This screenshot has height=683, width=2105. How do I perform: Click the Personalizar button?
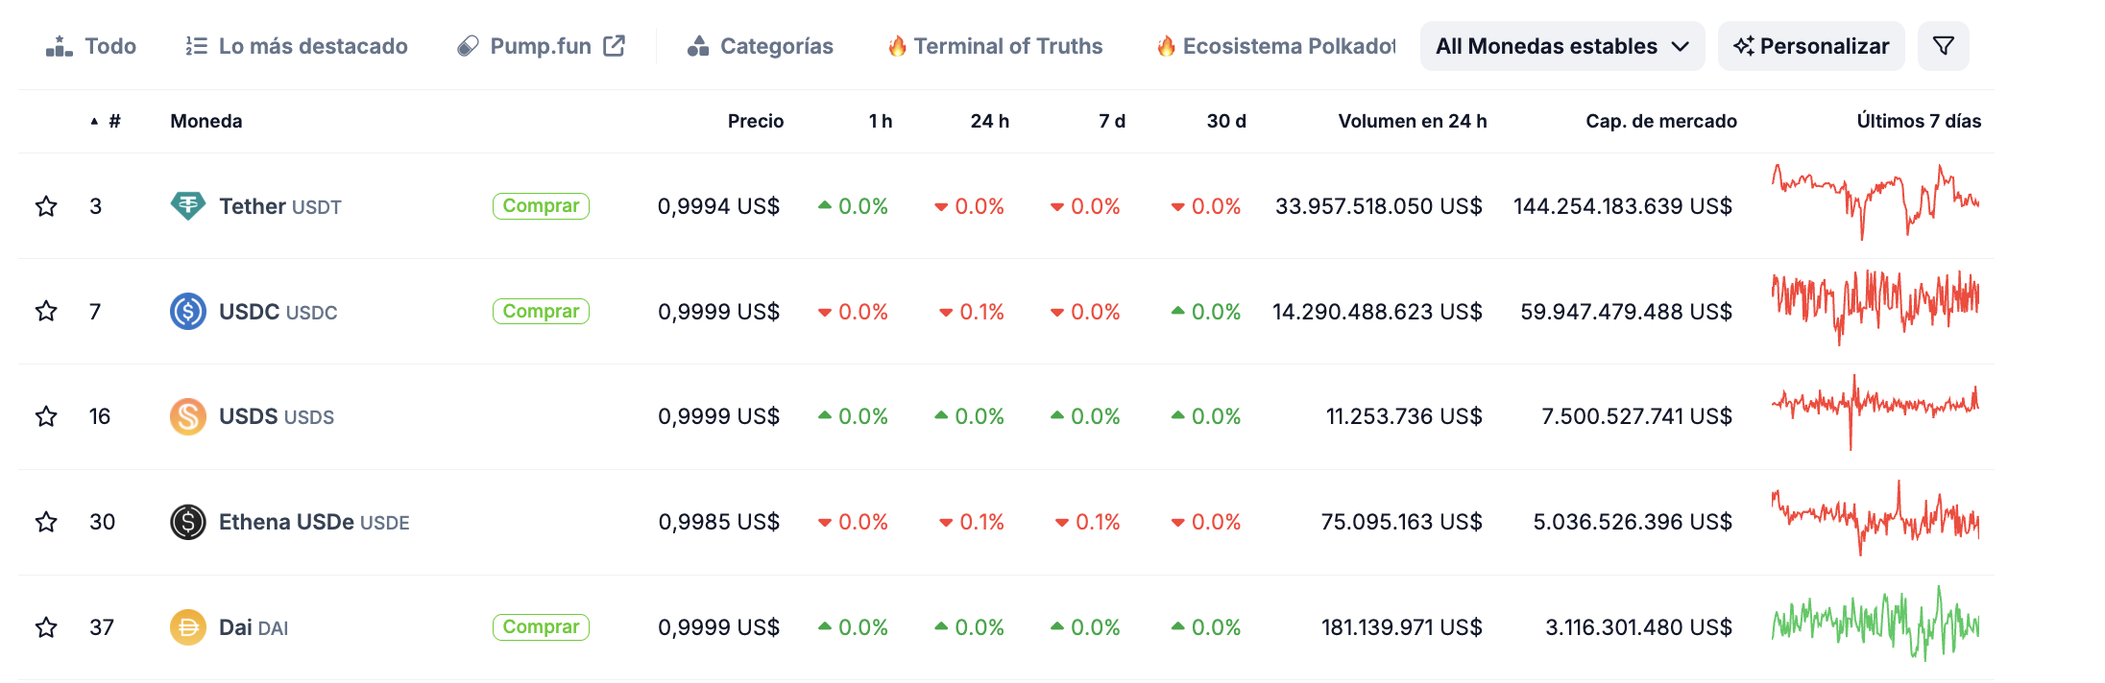[1810, 46]
